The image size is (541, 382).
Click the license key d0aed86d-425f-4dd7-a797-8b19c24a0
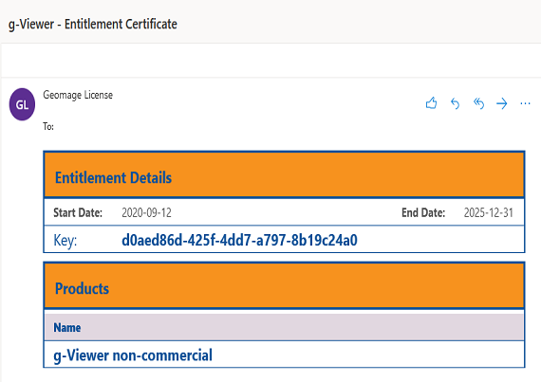(239, 240)
